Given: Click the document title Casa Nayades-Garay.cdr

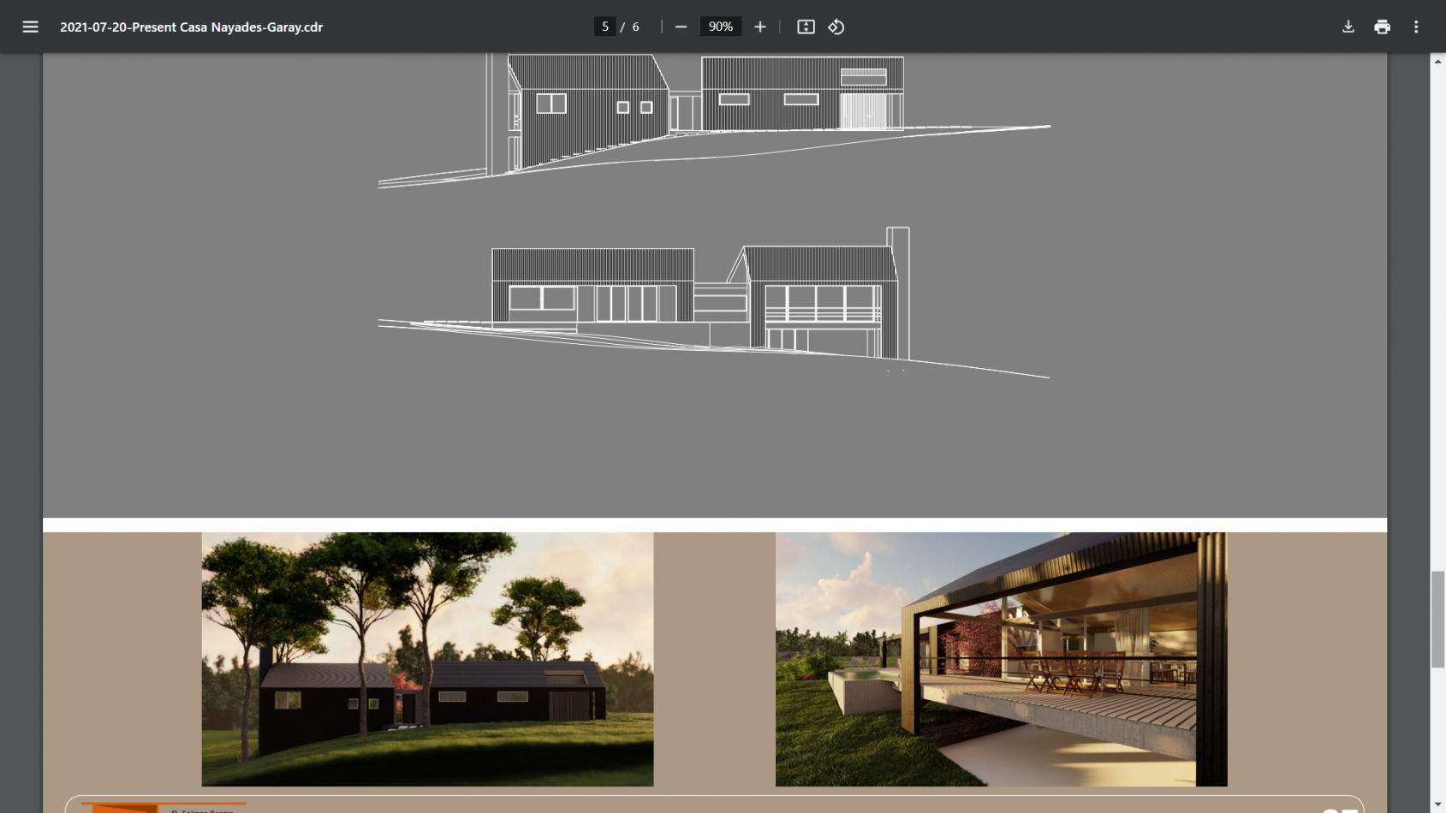Looking at the screenshot, I should click(x=191, y=27).
